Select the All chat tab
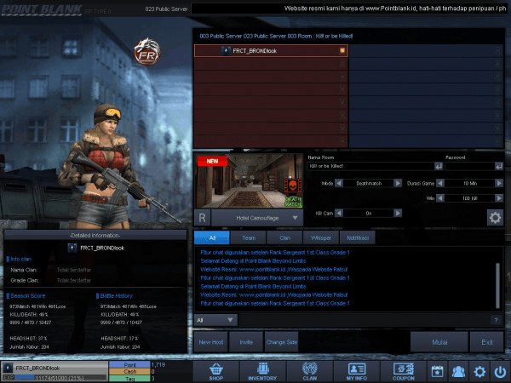 (212, 237)
